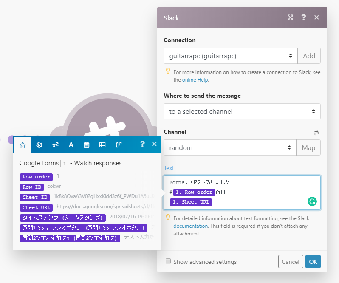Click into the Text message field

242,192
